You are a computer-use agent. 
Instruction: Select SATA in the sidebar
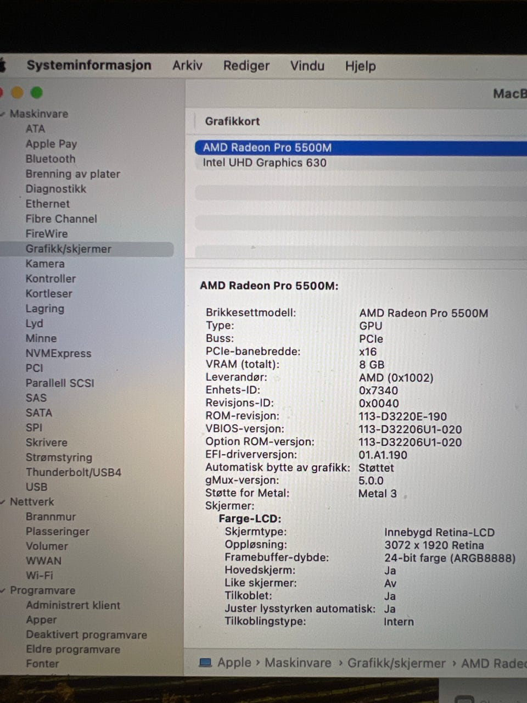(x=39, y=412)
